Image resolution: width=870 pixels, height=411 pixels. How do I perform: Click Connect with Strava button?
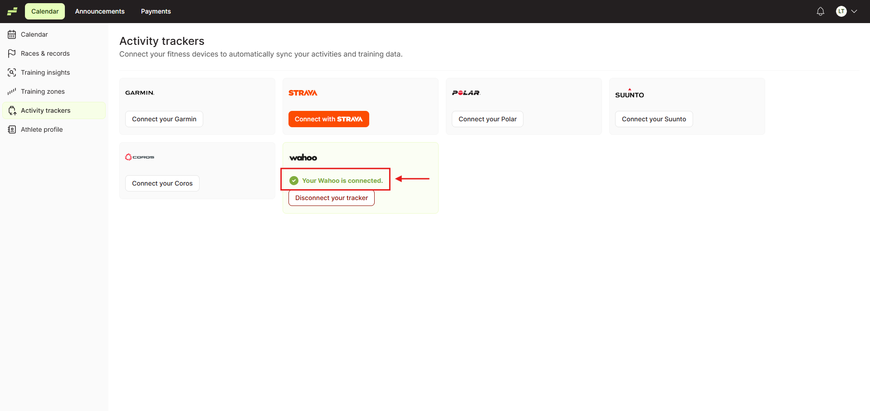coord(329,119)
